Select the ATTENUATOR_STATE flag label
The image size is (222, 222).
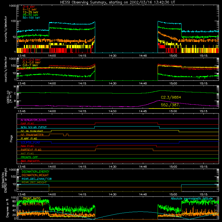tap(34, 120)
